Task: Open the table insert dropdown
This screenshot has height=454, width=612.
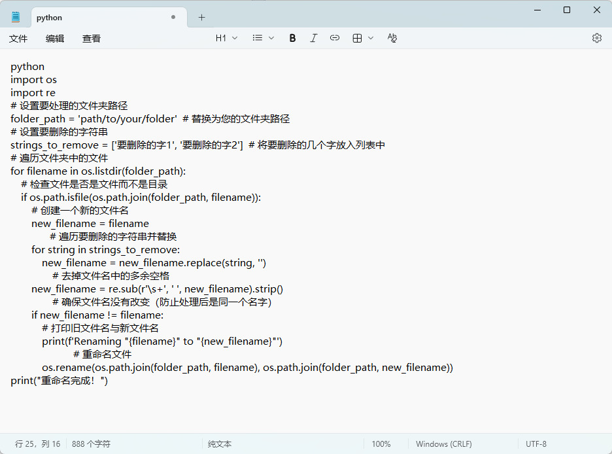Action: (x=362, y=39)
